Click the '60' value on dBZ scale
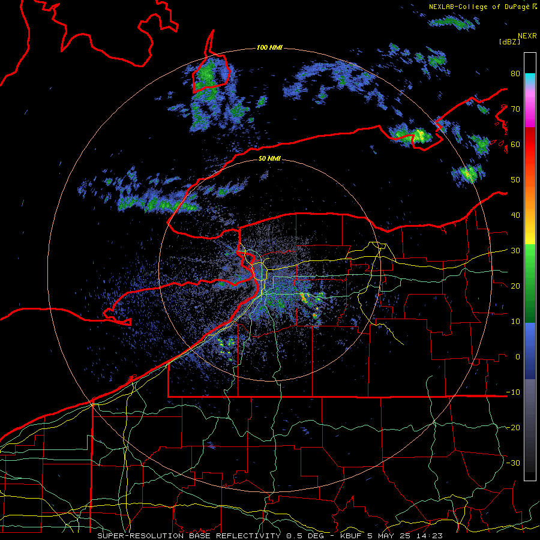 515,144
